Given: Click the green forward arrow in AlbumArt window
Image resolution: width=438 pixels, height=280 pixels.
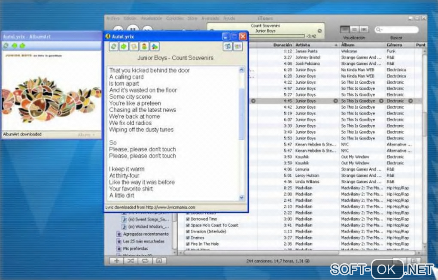Looking at the screenshot, I should click(22, 45).
